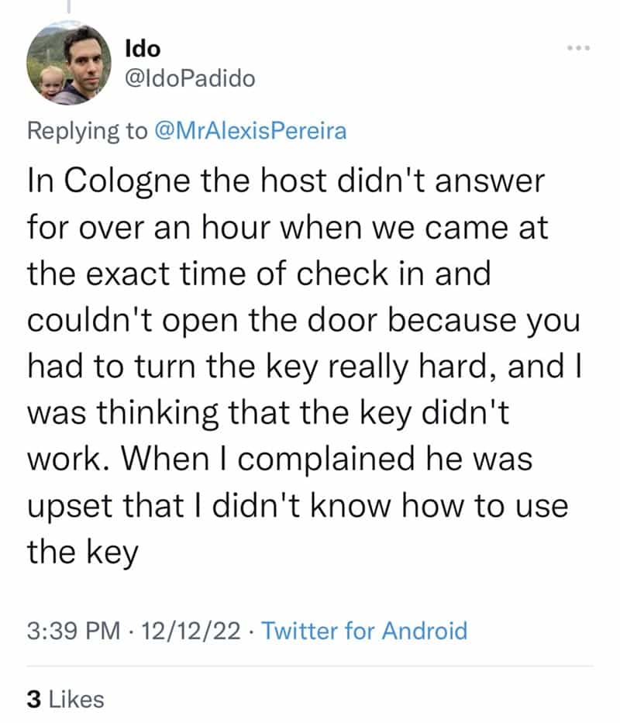
Task: Click the bold number 3 likes count
Action: coord(33,700)
